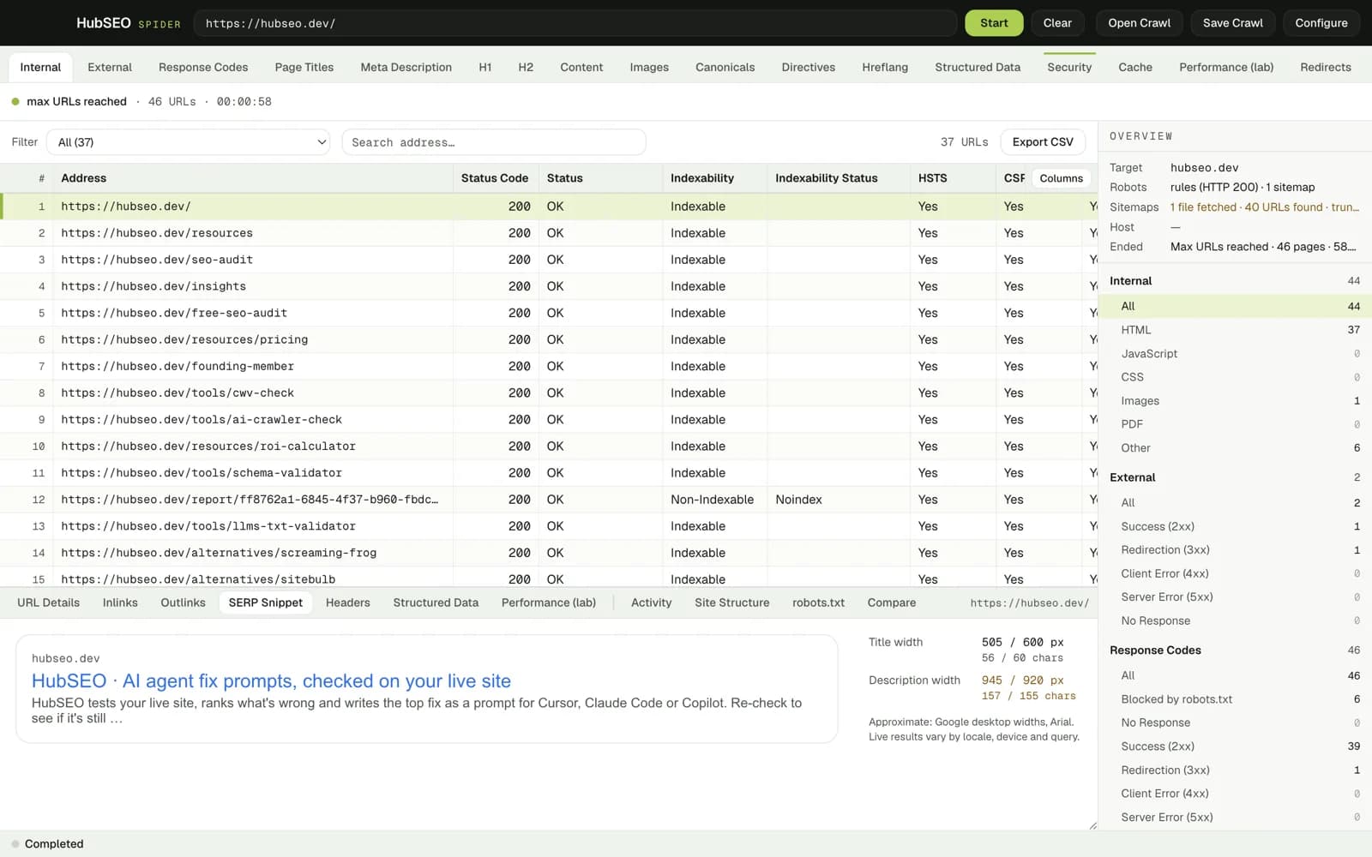Export the table as CSV

(1043, 142)
